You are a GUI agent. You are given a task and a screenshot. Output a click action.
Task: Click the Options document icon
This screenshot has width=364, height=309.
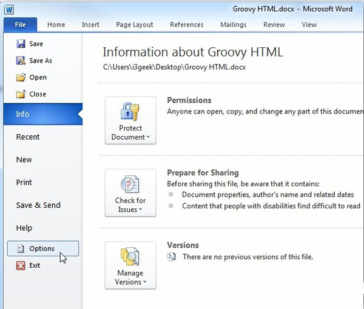click(x=21, y=248)
